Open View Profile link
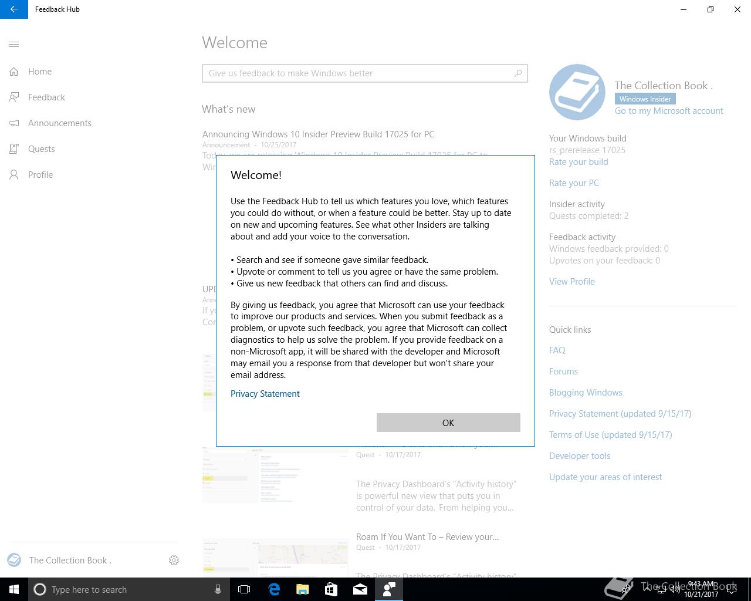This screenshot has height=601, width=751. tap(572, 282)
